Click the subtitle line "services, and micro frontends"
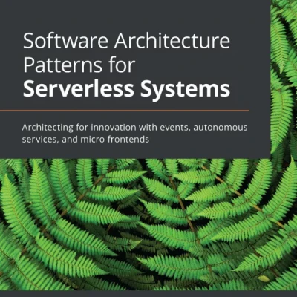Image resolution: width=297 pixels, height=297 pixels. coord(85,140)
